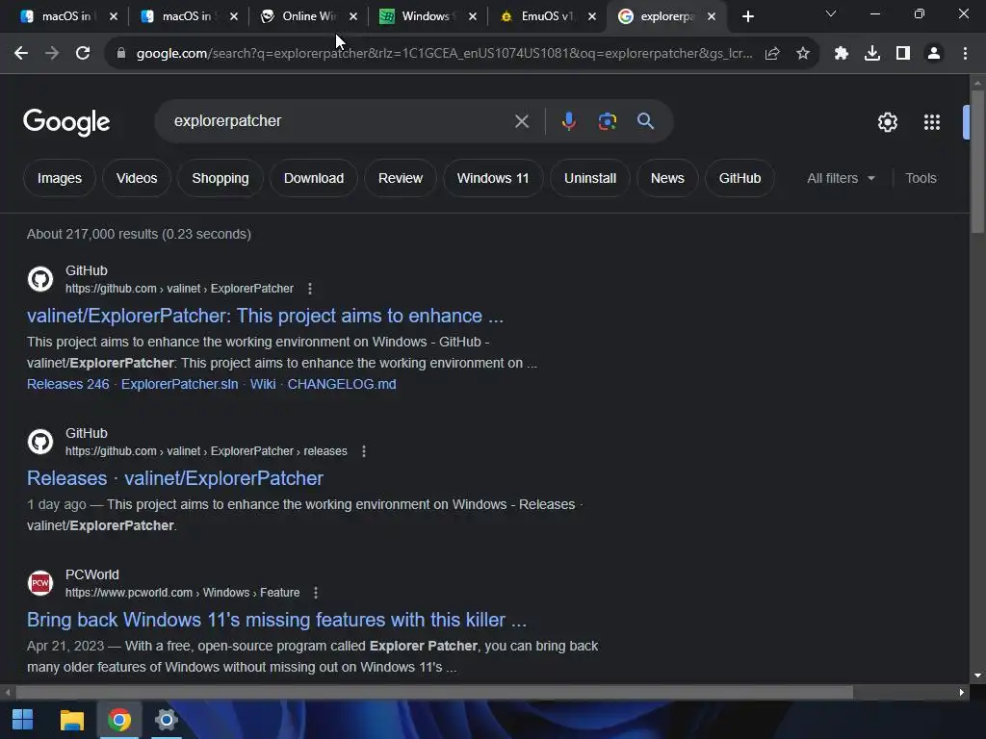View site lock information icon
The height and width of the screenshot is (739, 986).
[x=121, y=54]
